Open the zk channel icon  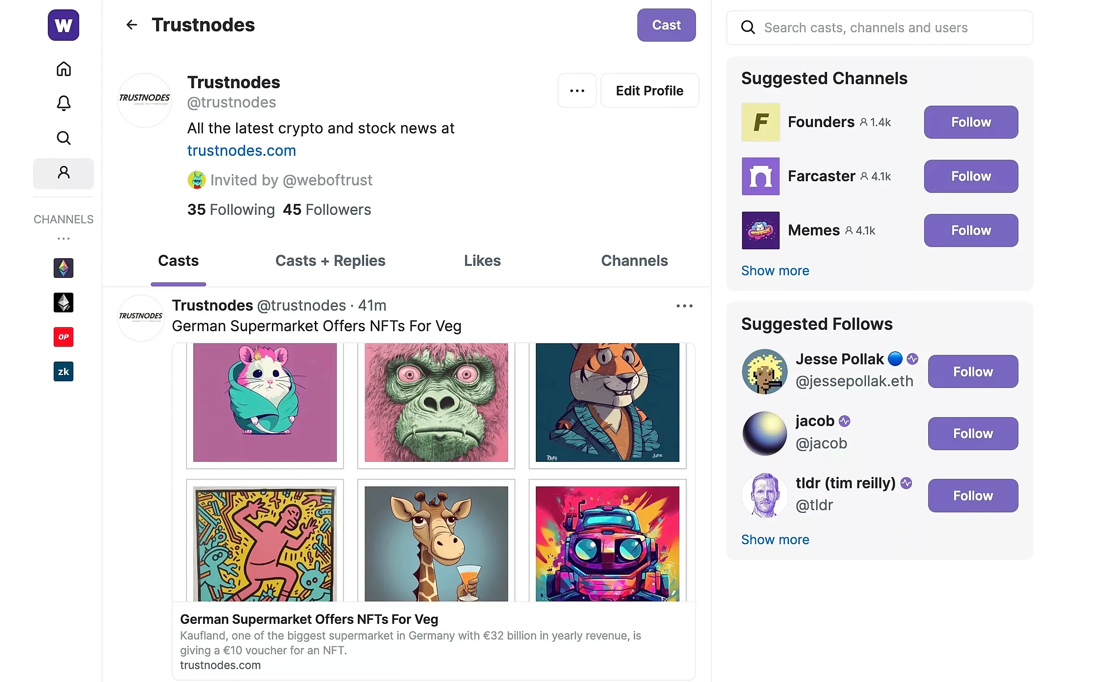(63, 371)
